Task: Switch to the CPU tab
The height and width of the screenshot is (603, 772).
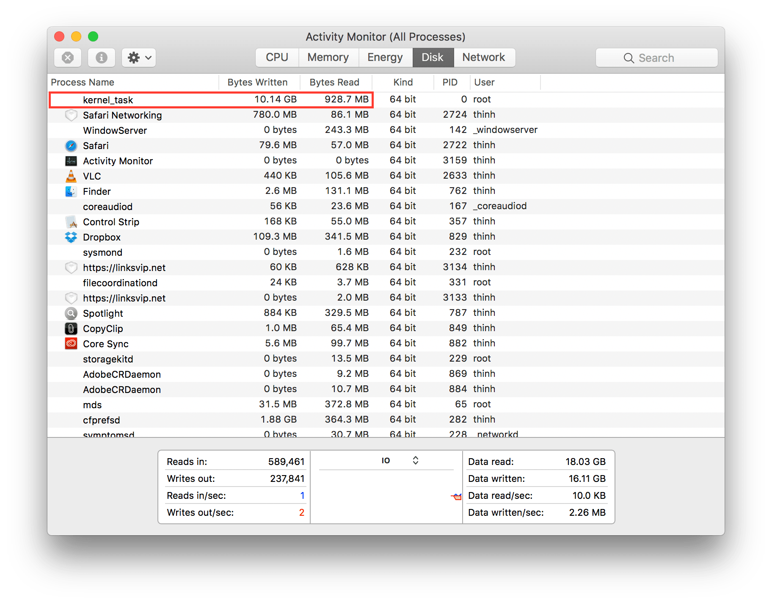Action: (x=277, y=57)
